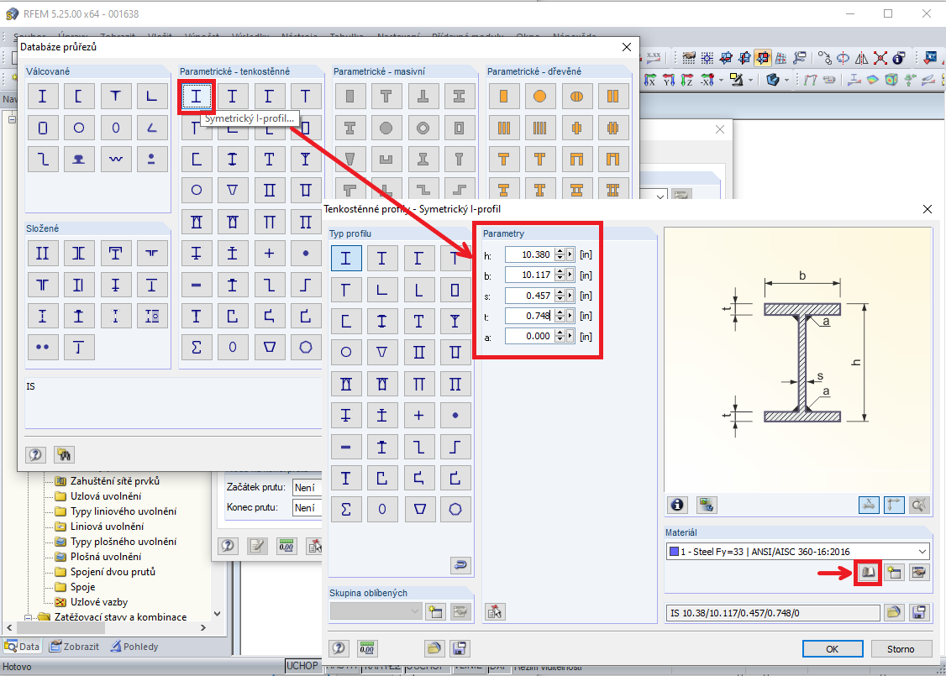Edit material icon in Materiál section
Screen dimensions: 946x676
pyautogui.click(x=919, y=572)
